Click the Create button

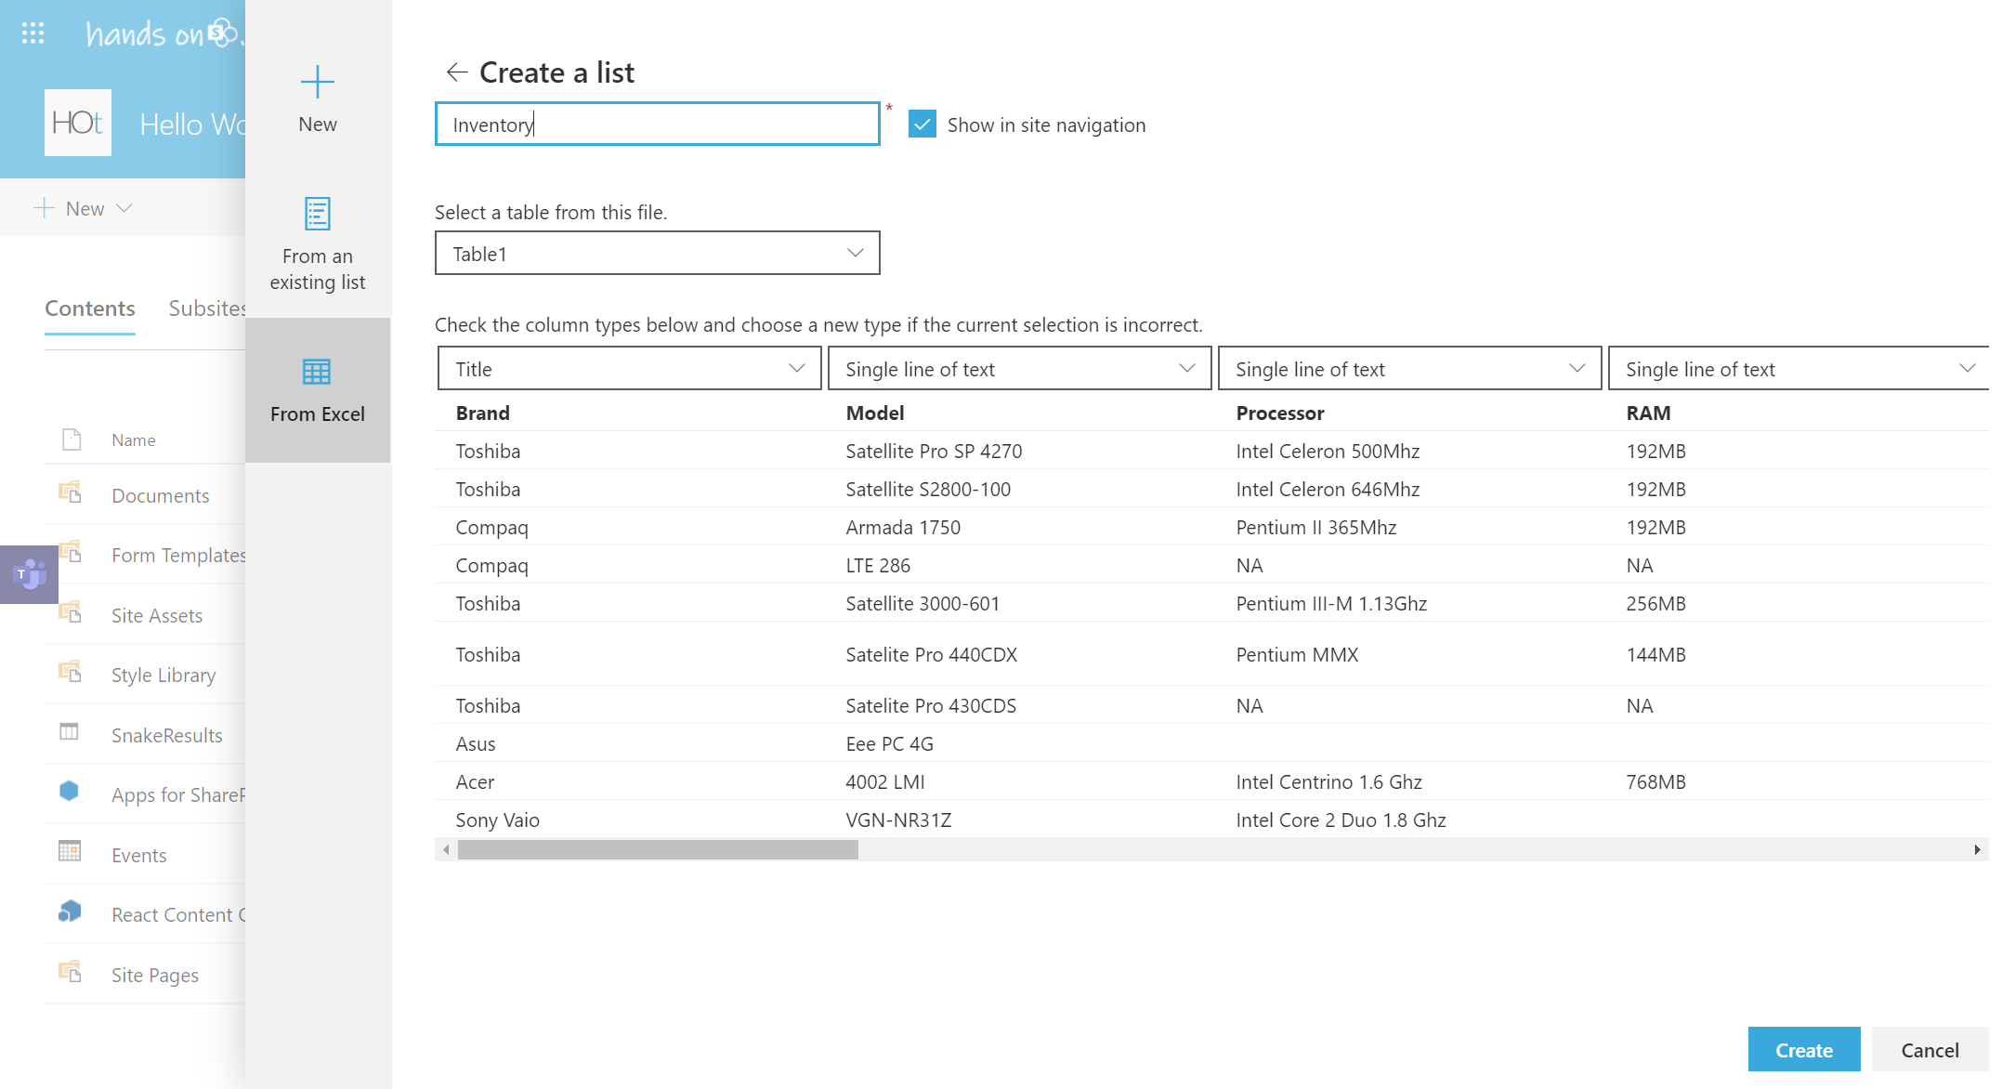(x=1803, y=1049)
